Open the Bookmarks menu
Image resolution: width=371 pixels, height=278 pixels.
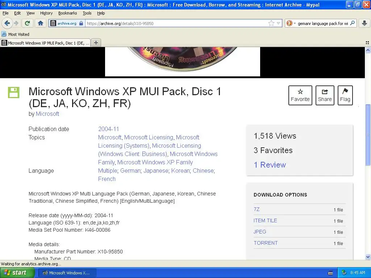68,13
